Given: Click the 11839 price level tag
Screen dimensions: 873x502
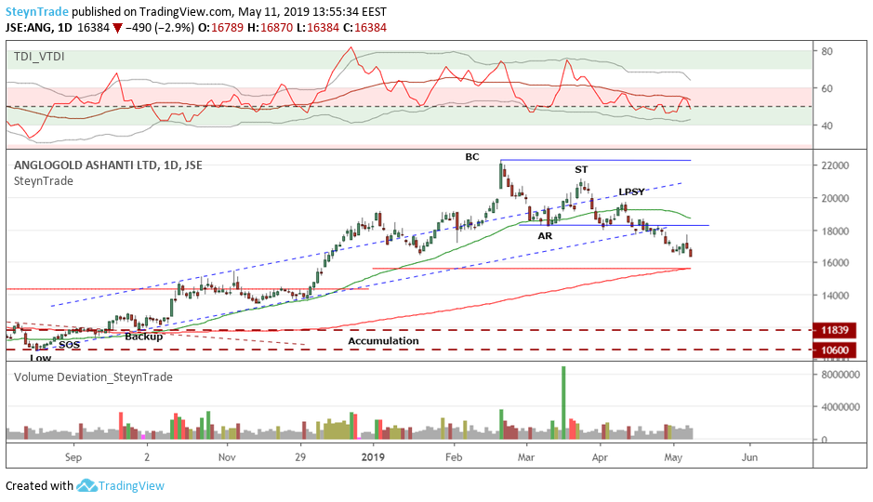Looking at the screenshot, I should coord(835,330).
